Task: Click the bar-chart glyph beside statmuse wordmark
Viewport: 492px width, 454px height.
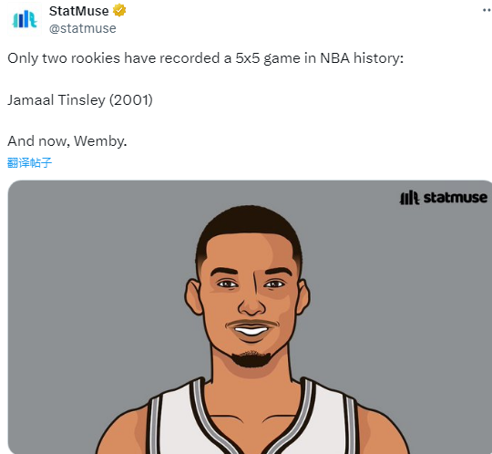Action: click(x=409, y=198)
